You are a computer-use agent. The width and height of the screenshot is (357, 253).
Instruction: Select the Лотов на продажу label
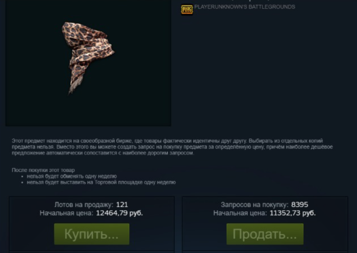84,205
